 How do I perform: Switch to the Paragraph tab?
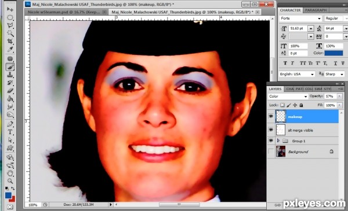pos(316,10)
